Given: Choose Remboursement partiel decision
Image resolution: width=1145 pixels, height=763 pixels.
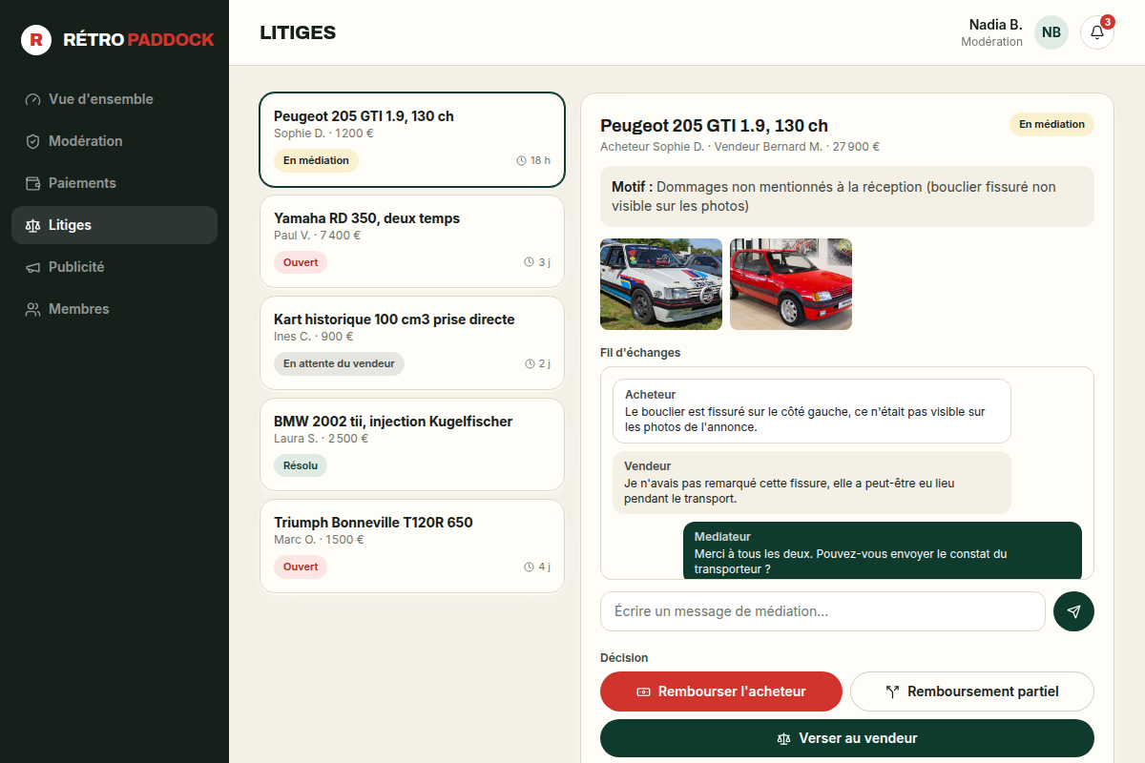Looking at the screenshot, I should pyautogui.click(x=972, y=691).
